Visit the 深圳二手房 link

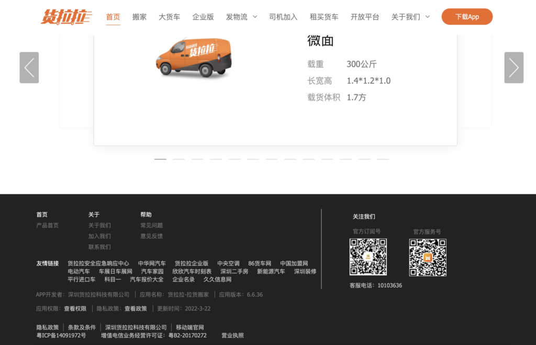point(234,272)
